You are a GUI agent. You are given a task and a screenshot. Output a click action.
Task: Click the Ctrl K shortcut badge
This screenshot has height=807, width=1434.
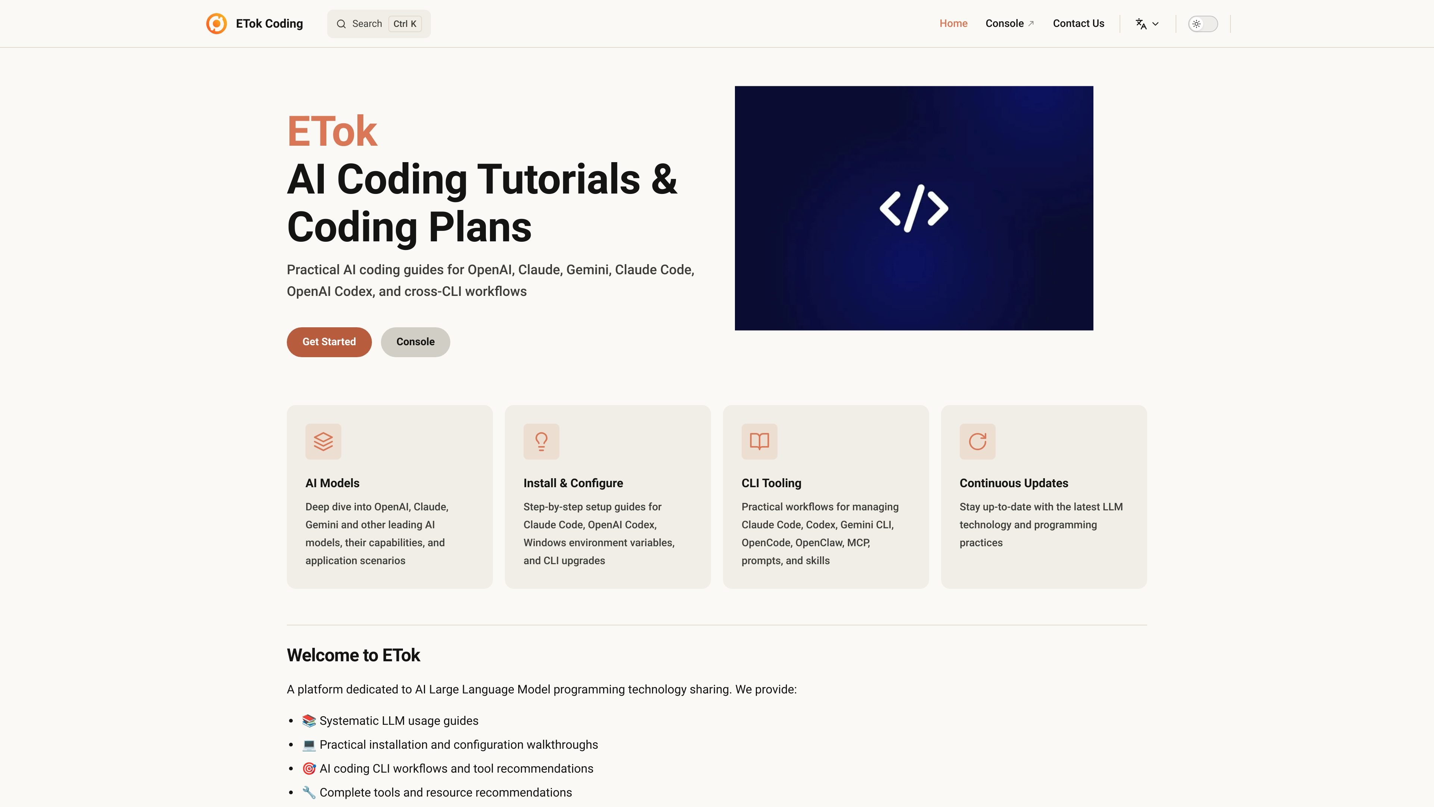click(x=405, y=24)
